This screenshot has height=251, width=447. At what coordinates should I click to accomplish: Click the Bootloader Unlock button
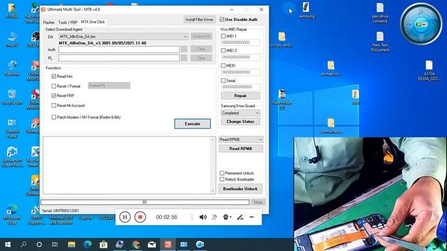[x=240, y=189]
